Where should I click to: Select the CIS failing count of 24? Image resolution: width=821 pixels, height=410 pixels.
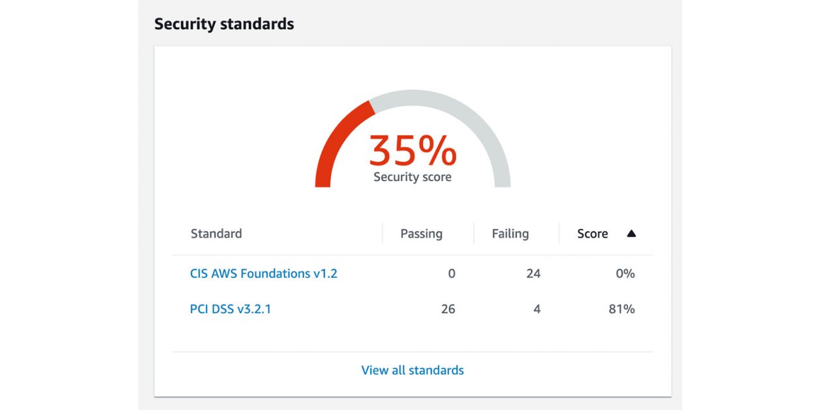(533, 273)
